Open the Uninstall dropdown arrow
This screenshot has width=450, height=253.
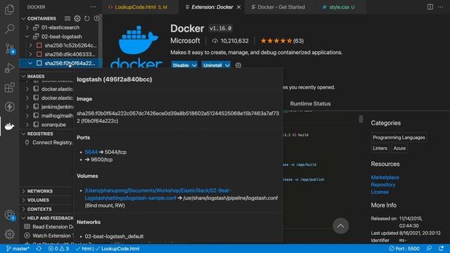pos(227,65)
